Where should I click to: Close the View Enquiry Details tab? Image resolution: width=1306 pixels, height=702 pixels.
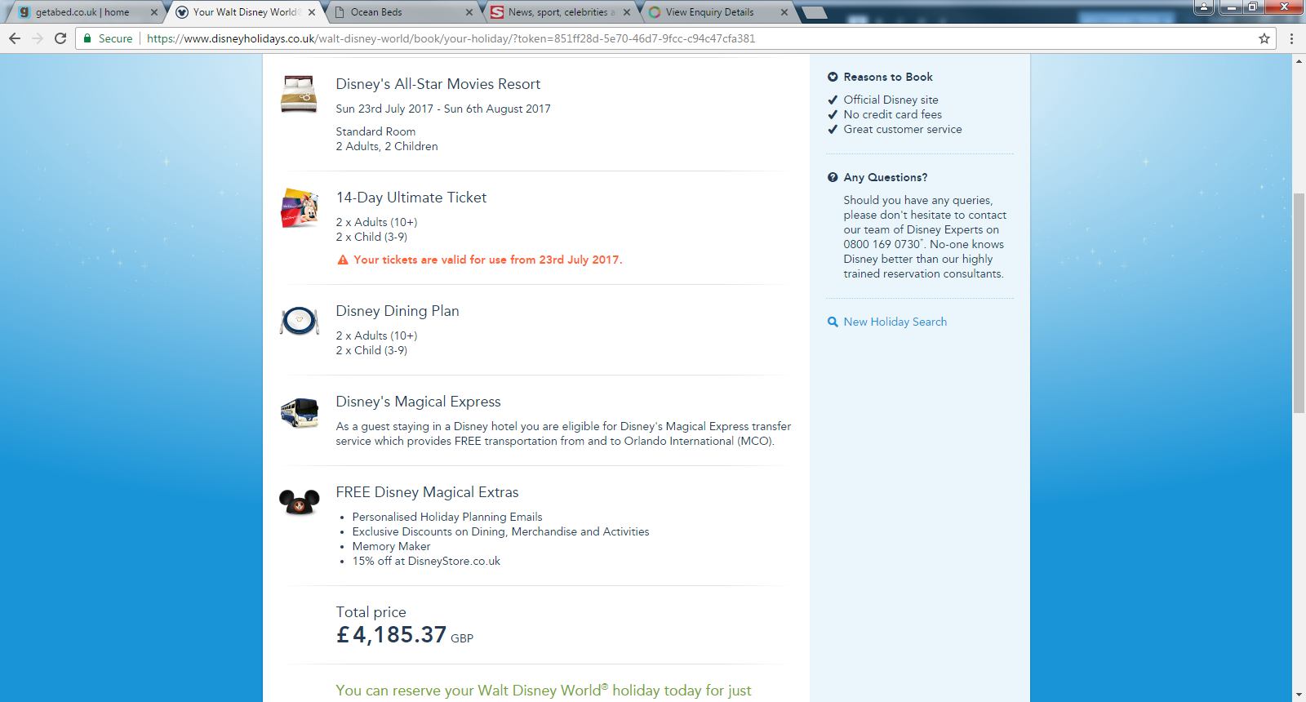point(784,12)
